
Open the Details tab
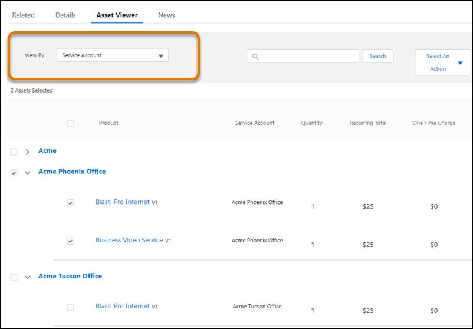[65, 15]
